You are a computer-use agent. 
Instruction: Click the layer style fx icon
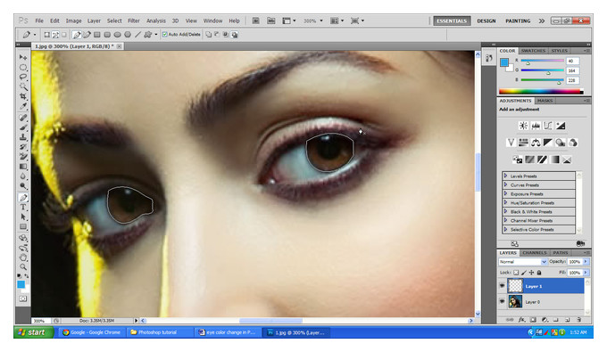[521, 320]
